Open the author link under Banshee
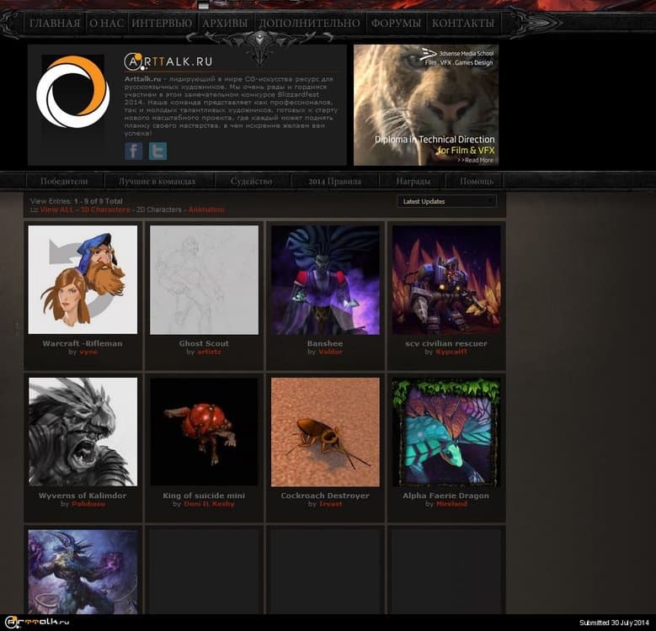This screenshot has width=656, height=631. click(330, 352)
